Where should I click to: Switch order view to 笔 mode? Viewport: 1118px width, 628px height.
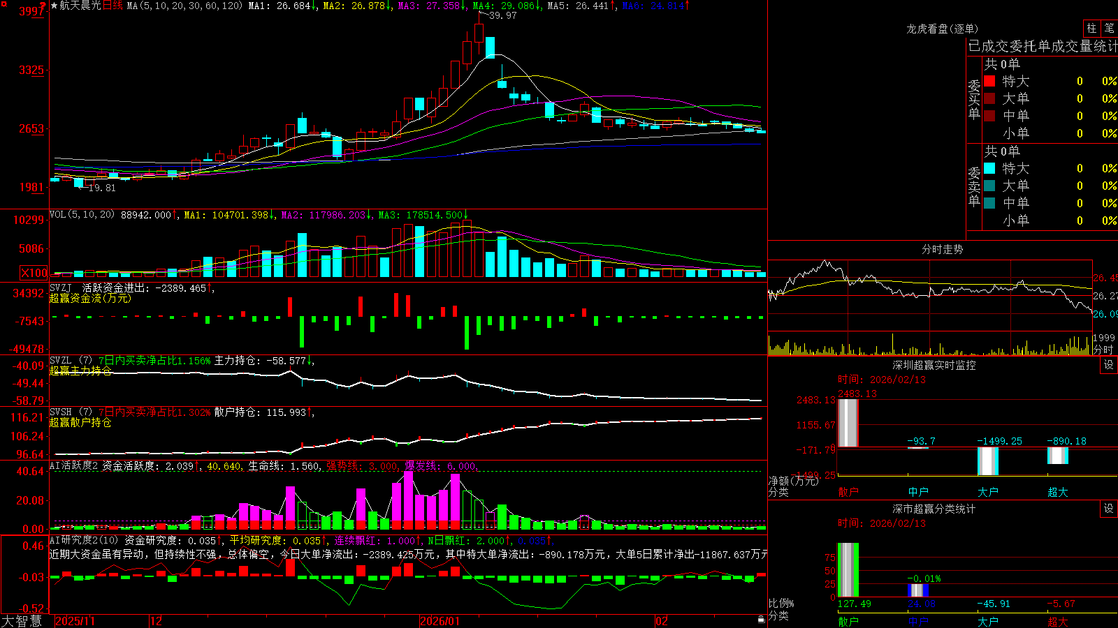tap(1109, 28)
